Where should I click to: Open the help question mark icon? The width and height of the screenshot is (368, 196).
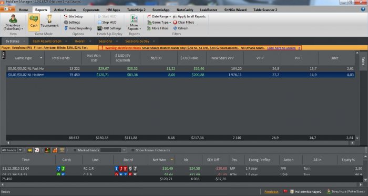tap(363, 9)
